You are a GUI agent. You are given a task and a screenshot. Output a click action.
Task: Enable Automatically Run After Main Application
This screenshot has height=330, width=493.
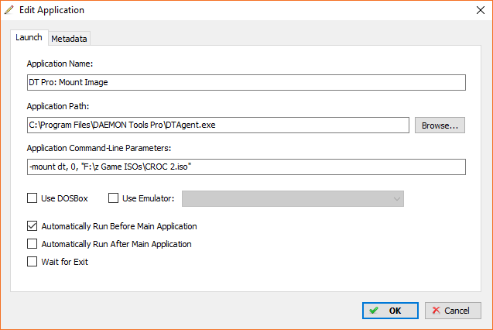click(32, 244)
